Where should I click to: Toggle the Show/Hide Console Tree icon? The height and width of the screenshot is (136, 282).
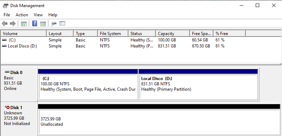pos(24,23)
